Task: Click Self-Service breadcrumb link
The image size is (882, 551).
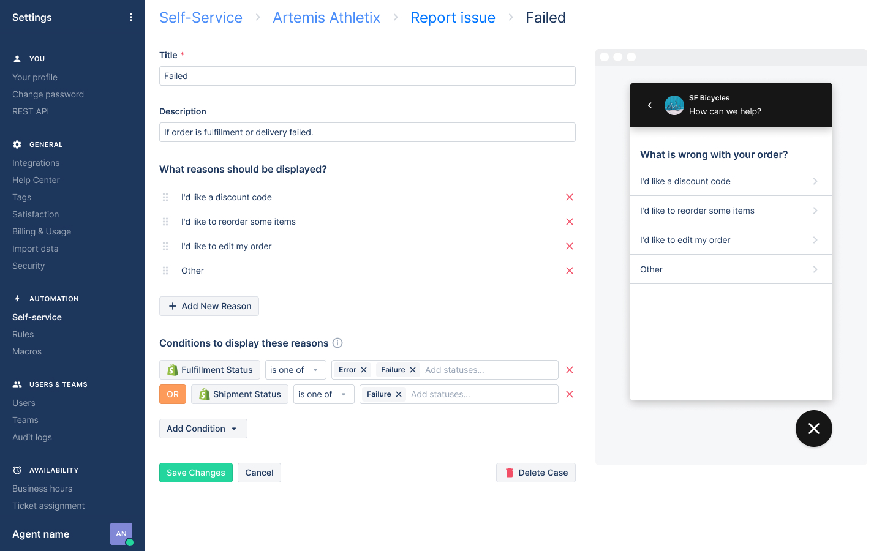Action: coord(201,17)
